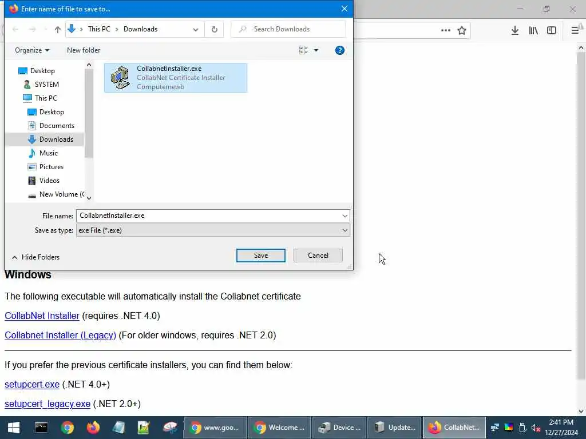
Task: Select SYSTEM user folder in tree
Action: coord(41,85)
